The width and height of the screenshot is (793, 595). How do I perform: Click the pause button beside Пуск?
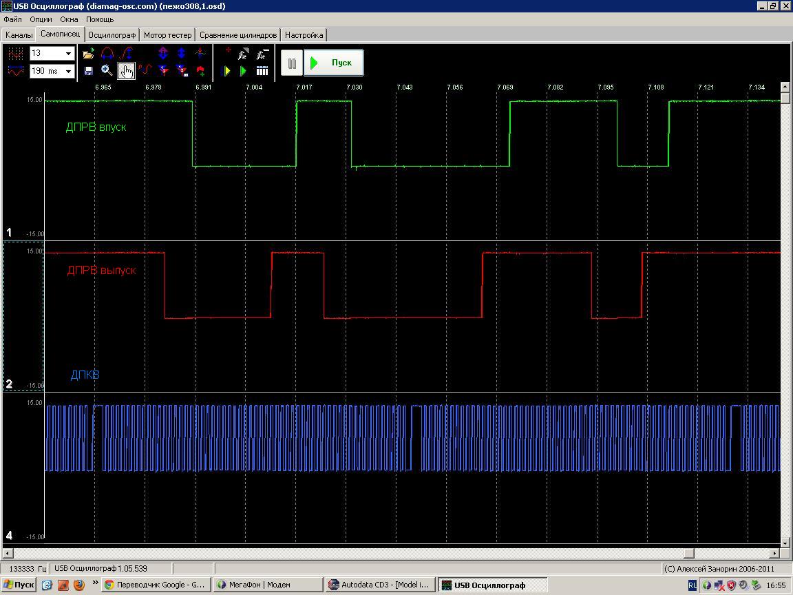[292, 63]
